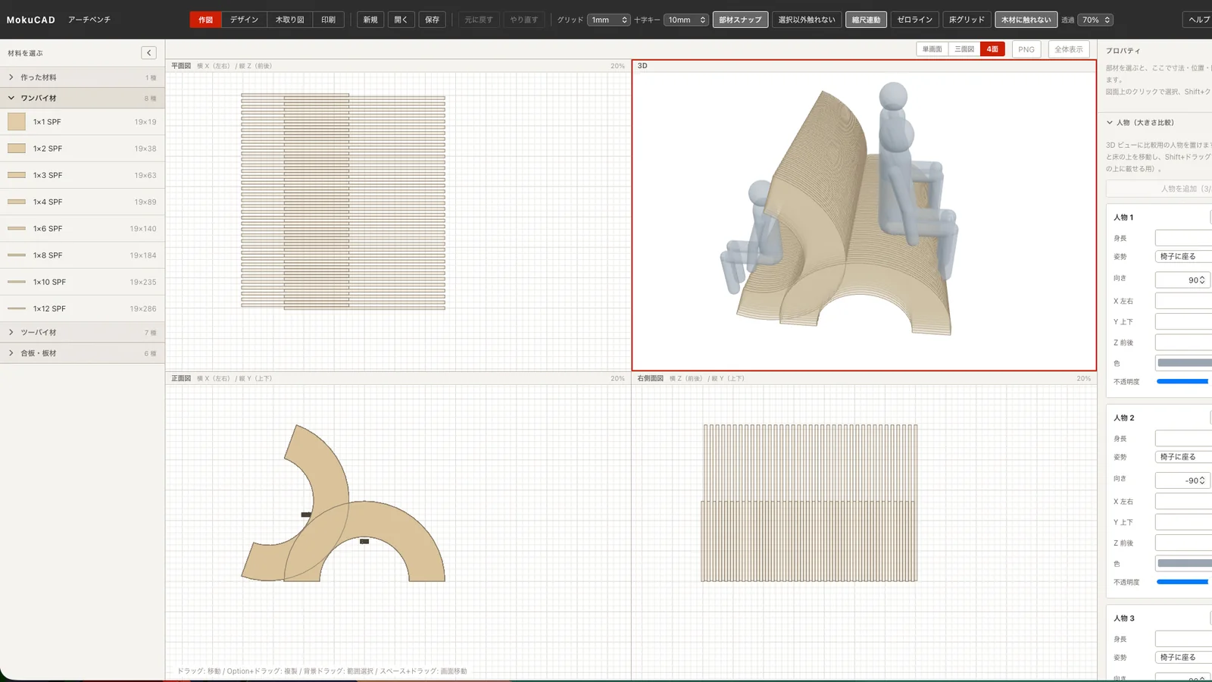Click 人物 1 身長 input field
The image size is (1212, 682).
click(x=1183, y=238)
